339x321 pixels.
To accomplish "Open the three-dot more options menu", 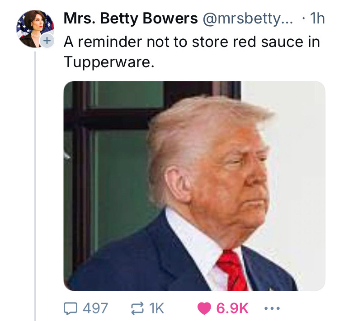I will pyautogui.click(x=272, y=308).
